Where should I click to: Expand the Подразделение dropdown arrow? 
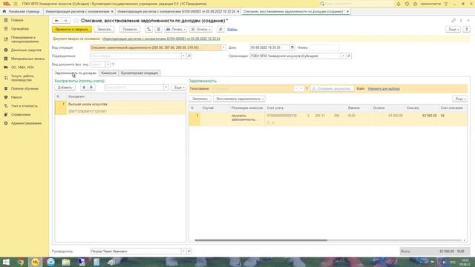pyautogui.click(x=183, y=56)
